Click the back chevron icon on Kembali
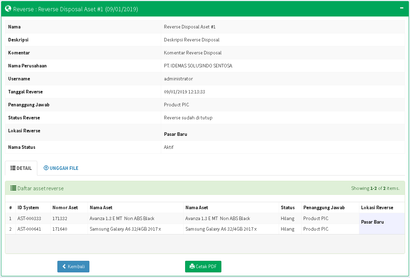The height and width of the screenshot is (278, 410). [64, 266]
